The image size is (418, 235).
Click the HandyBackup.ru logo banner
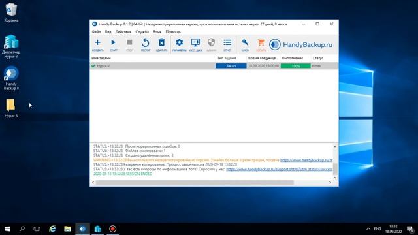tap(300, 45)
